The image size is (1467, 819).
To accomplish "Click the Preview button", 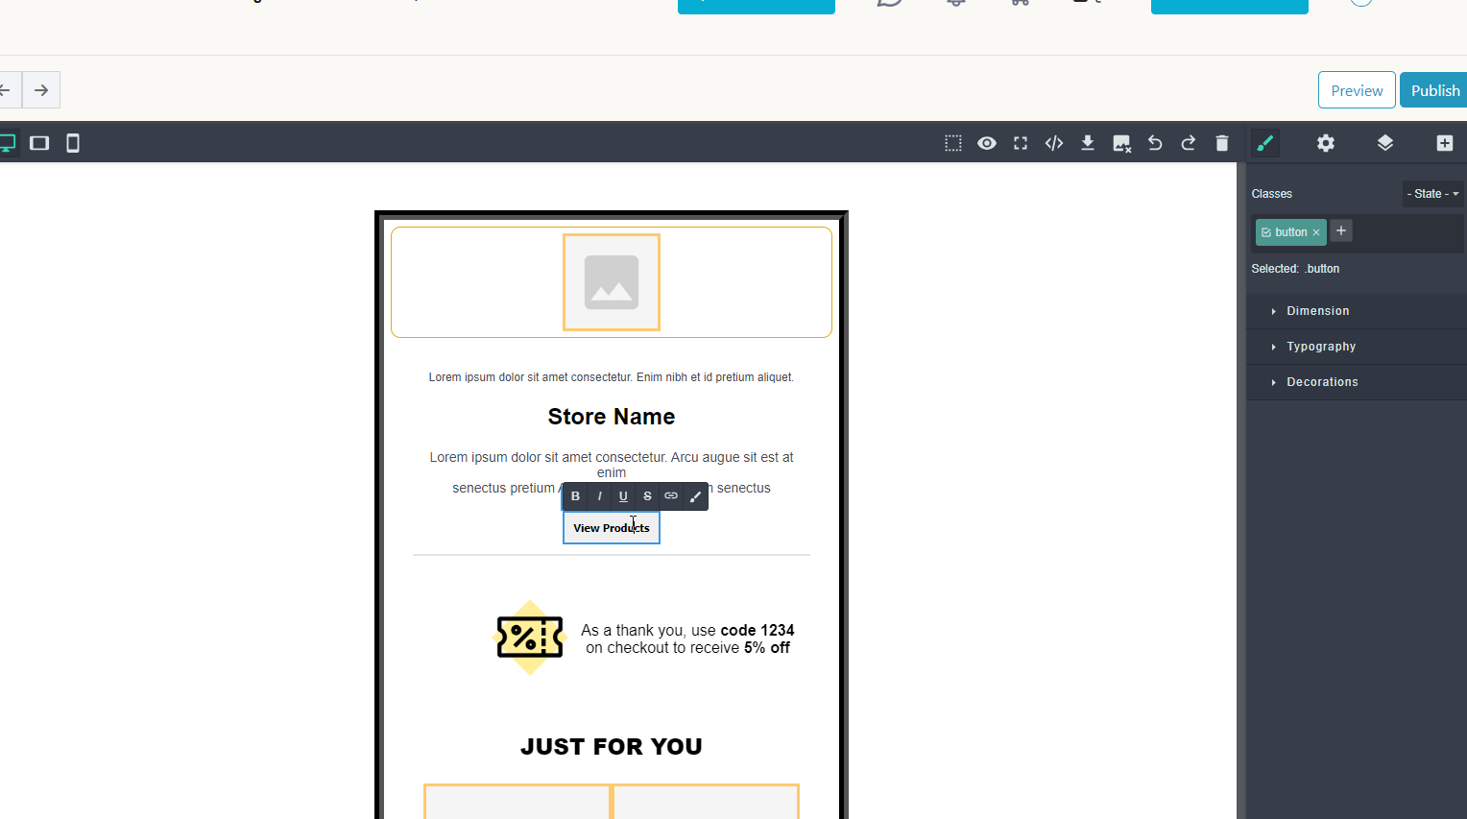I will point(1357,90).
